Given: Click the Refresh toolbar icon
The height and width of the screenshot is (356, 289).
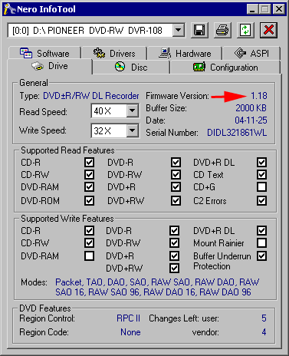Looking at the screenshot, I should tap(245, 30).
